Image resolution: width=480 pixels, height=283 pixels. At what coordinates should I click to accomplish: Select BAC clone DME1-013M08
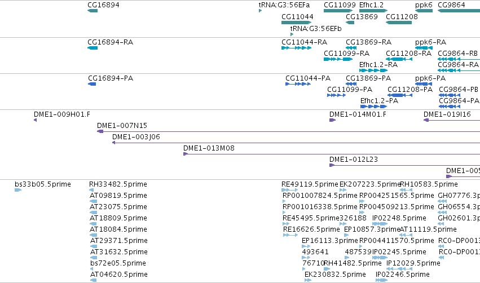coord(209,148)
